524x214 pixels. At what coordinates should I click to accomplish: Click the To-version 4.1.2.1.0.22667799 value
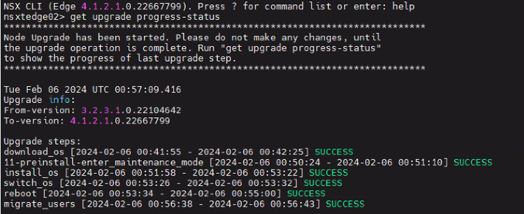click(x=120, y=120)
